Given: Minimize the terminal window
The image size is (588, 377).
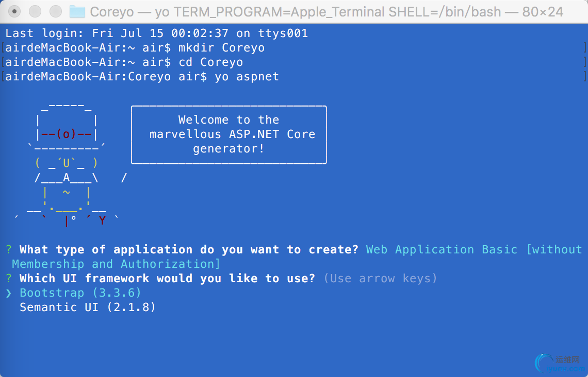Looking at the screenshot, I should tap(35, 11).
